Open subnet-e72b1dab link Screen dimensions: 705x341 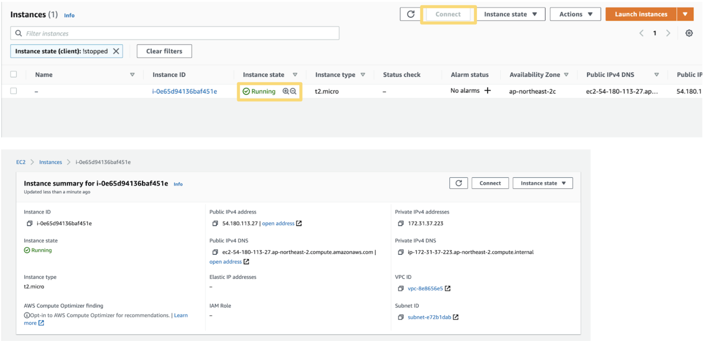coord(429,317)
